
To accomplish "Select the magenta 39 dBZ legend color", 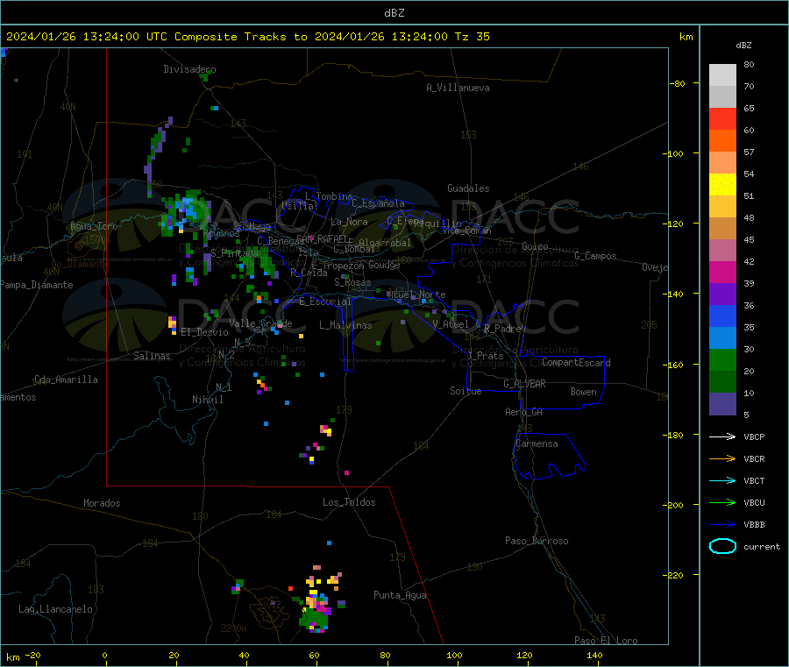I will click(722, 272).
